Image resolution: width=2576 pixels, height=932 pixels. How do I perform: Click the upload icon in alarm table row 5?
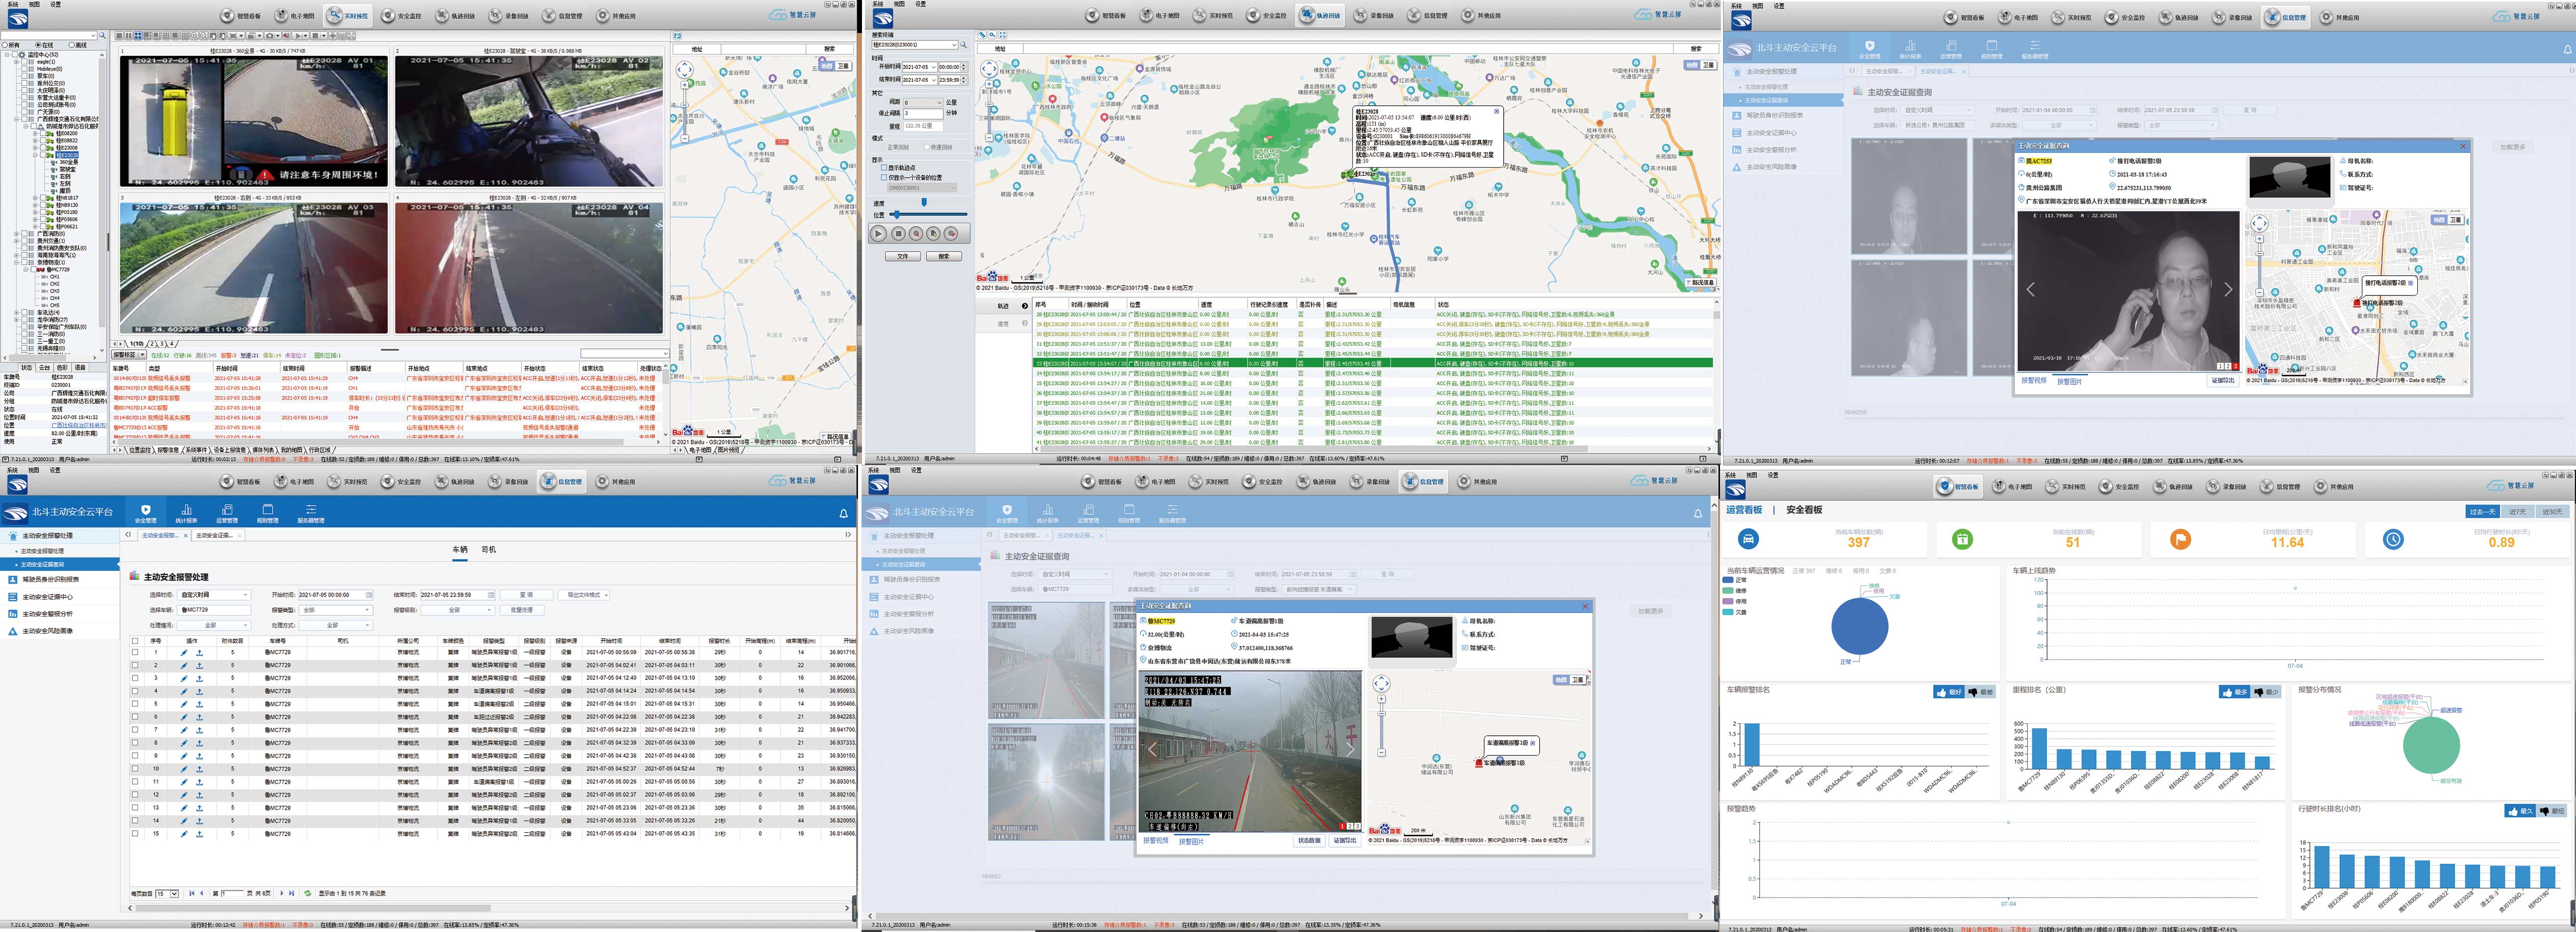tap(199, 704)
